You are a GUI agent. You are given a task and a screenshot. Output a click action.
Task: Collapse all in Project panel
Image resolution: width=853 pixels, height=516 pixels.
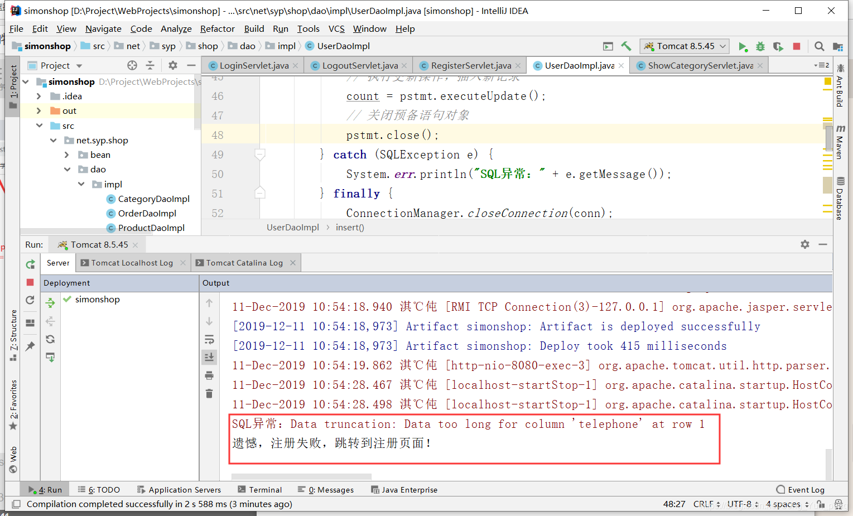(150, 65)
